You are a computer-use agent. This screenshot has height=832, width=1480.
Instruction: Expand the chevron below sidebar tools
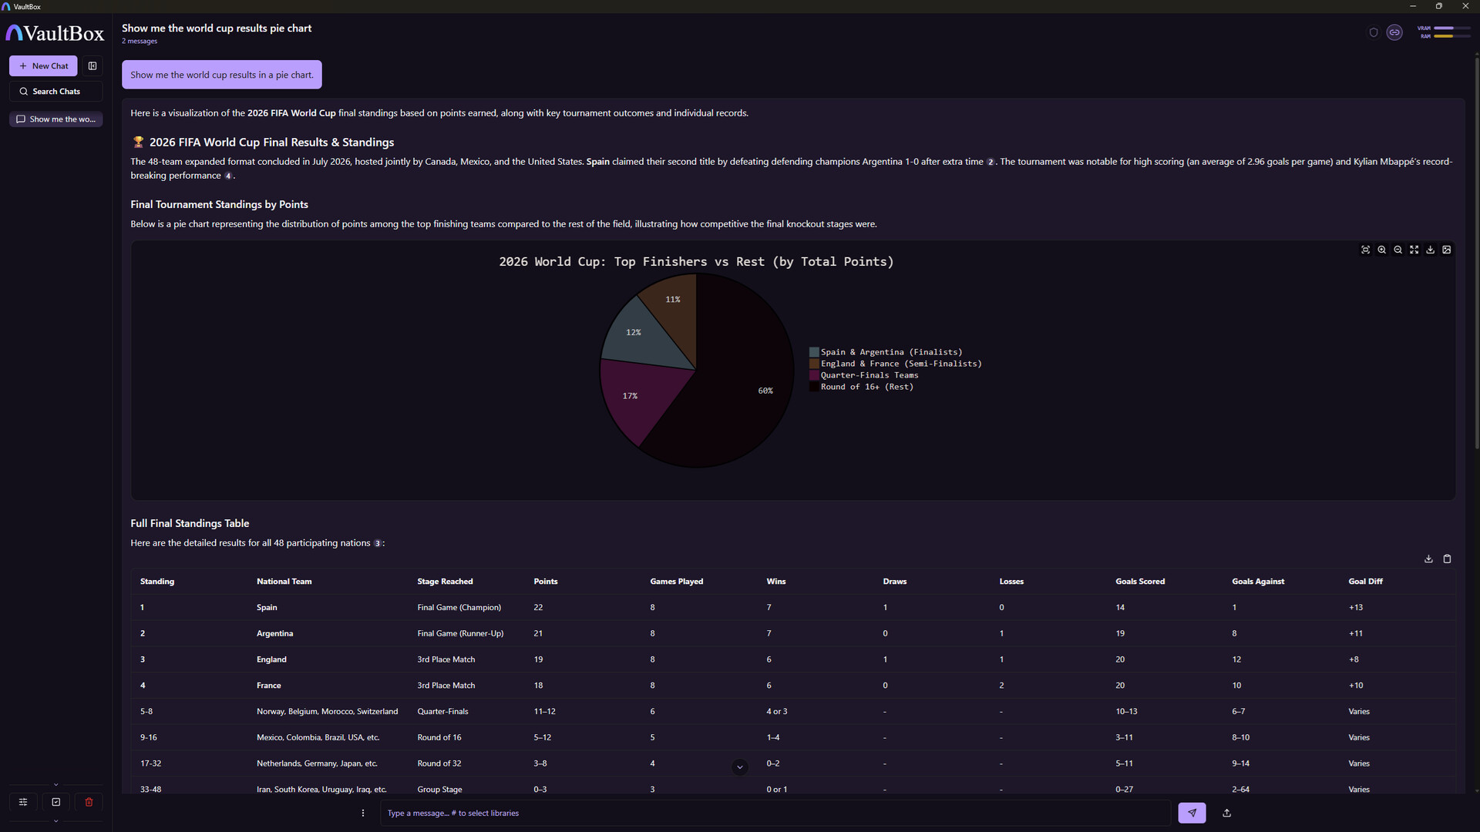click(55, 821)
